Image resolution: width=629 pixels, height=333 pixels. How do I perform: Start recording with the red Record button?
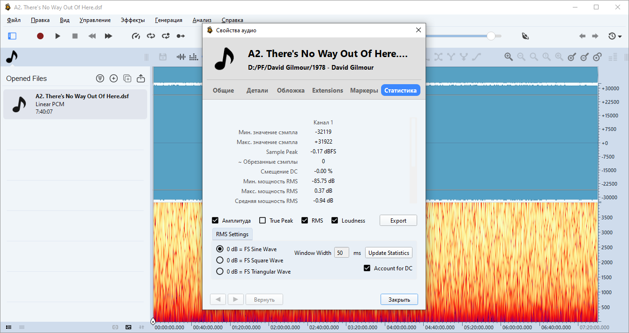click(x=40, y=36)
